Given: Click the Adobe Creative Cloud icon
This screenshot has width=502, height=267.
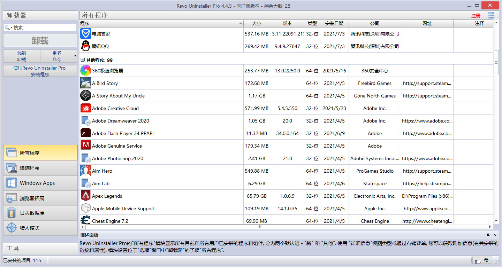Looking at the screenshot, I should coord(86,108).
